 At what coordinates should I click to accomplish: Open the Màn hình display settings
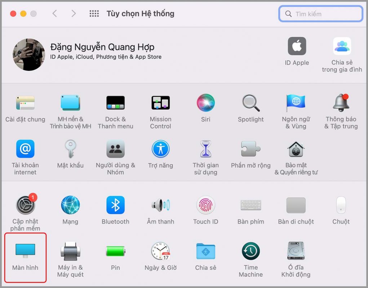(25, 251)
